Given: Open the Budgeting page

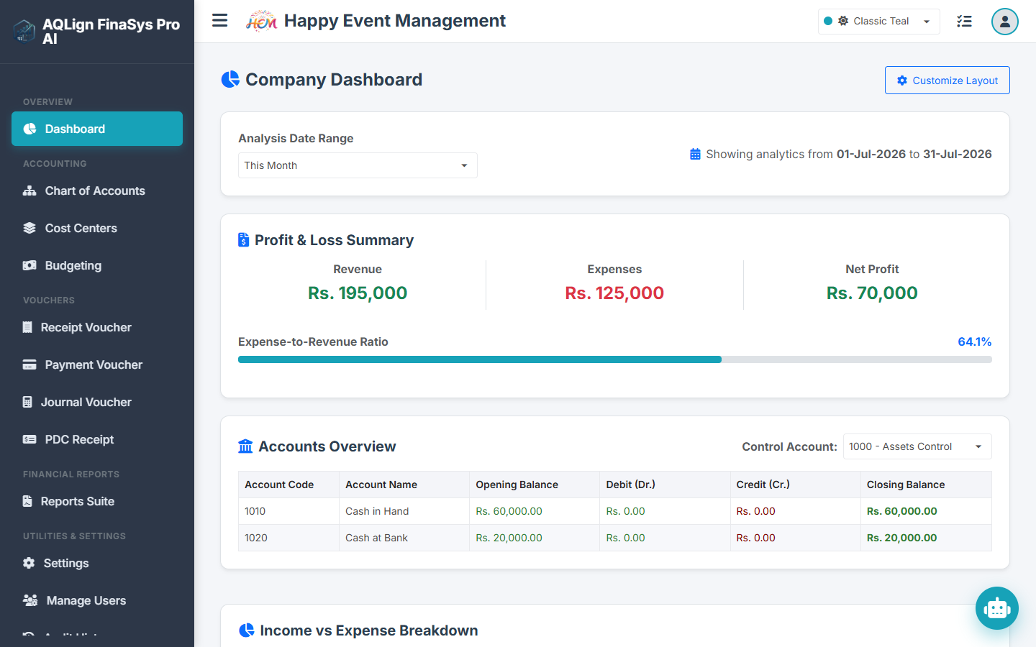Looking at the screenshot, I should (97, 265).
